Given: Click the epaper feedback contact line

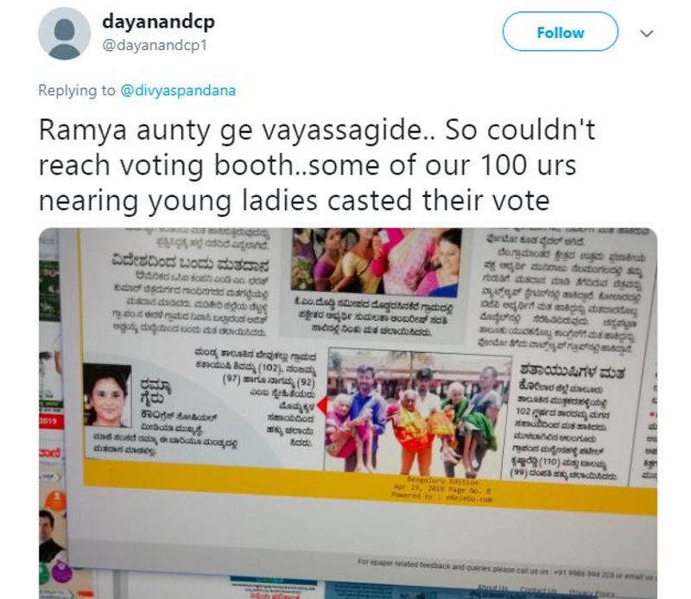Looking at the screenshot, I should tap(506, 570).
